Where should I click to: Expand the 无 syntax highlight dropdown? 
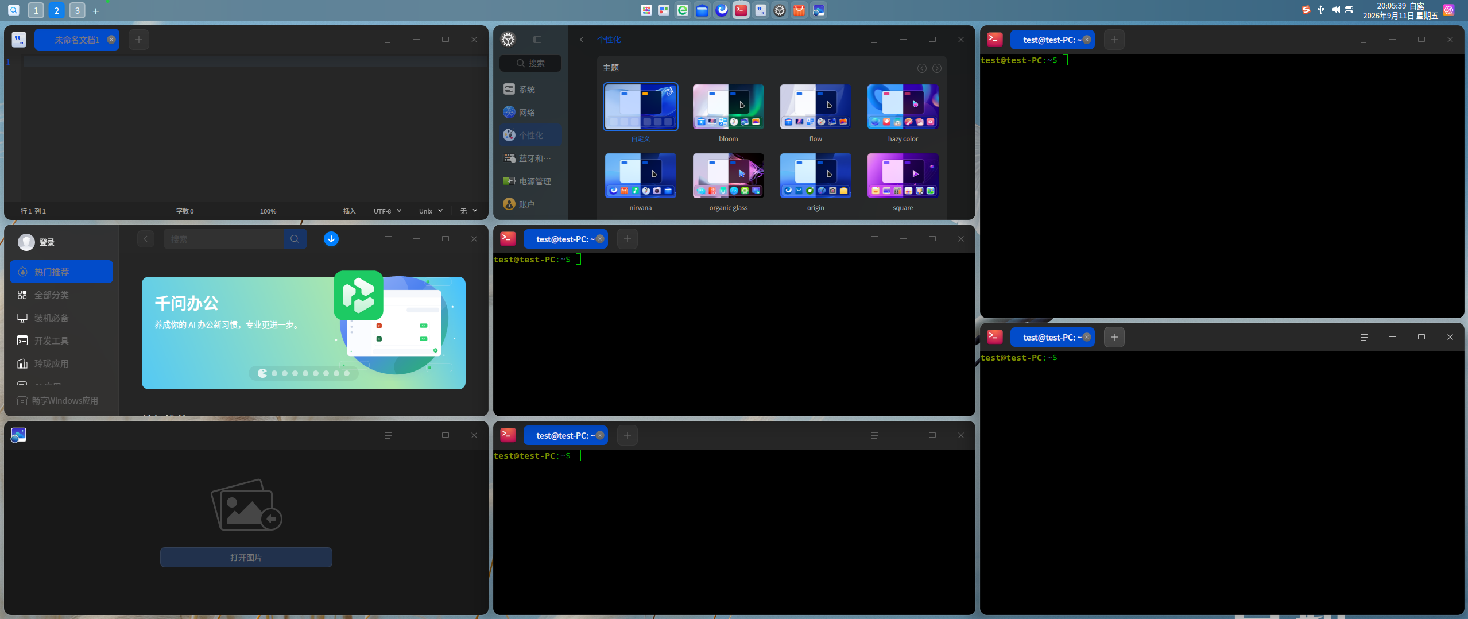(x=468, y=211)
